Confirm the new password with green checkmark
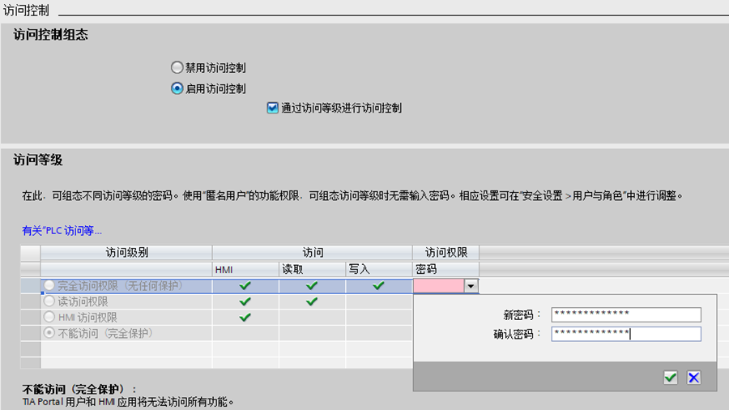The height and width of the screenshot is (410, 729). pyautogui.click(x=670, y=377)
